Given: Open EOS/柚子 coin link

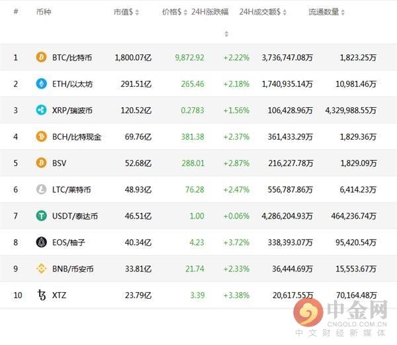Looking at the screenshot, I should pyautogui.click(x=69, y=242).
